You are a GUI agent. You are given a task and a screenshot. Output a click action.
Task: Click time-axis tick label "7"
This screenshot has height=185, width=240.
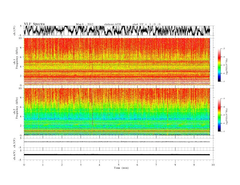pyautogui.click(x=156, y=165)
